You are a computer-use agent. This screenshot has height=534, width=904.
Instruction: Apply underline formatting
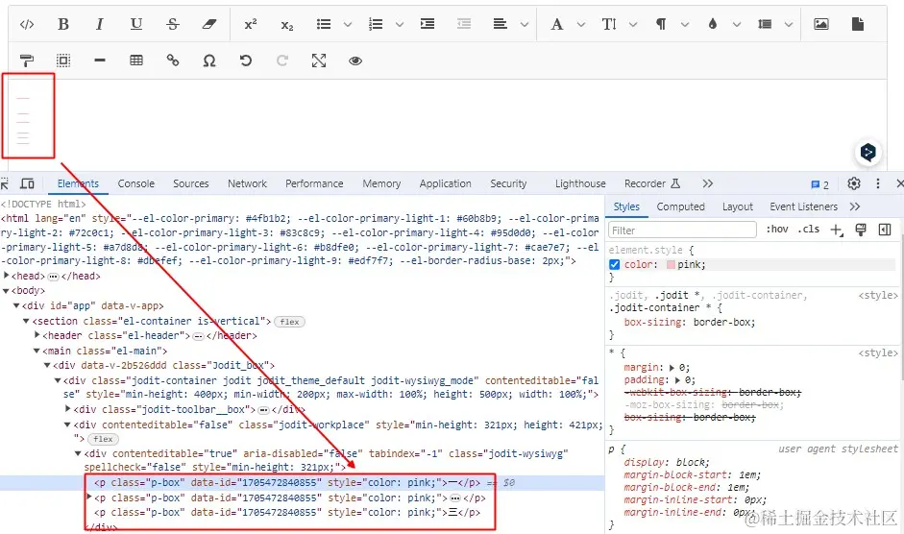136,24
